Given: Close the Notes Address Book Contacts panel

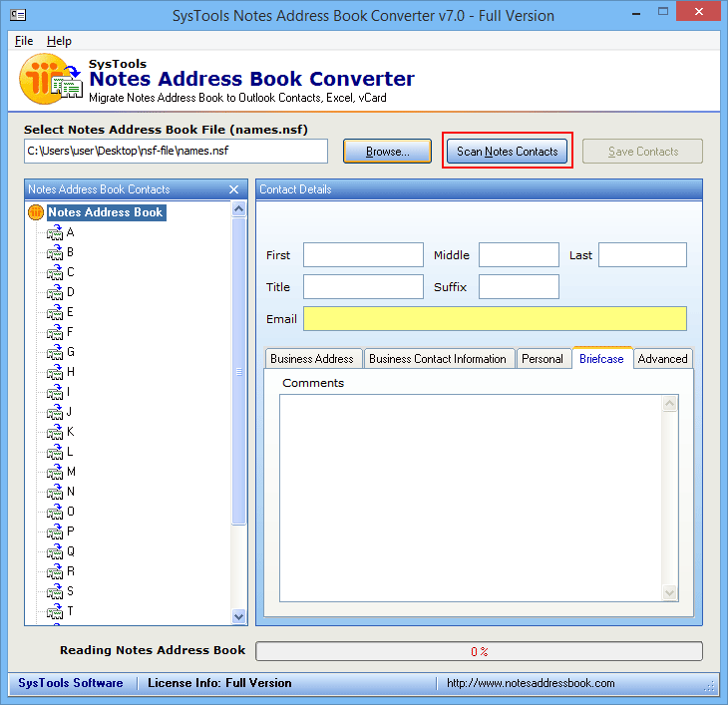Looking at the screenshot, I should pyautogui.click(x=234, y=189).
